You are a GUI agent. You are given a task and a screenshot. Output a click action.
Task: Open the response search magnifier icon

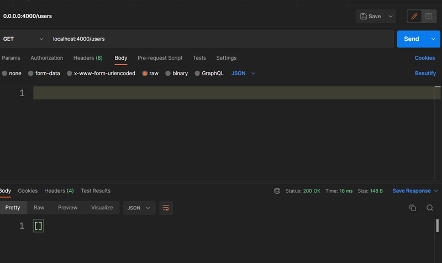point(430,208)
